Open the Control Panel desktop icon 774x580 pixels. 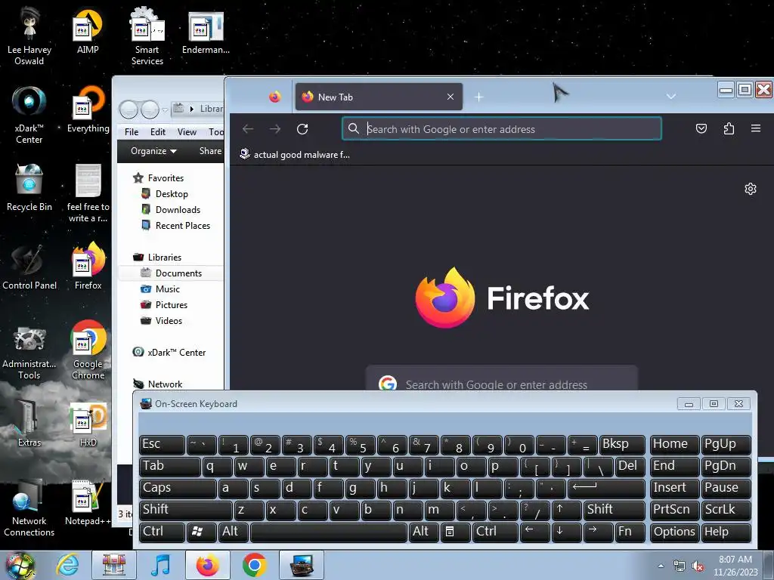click(29, 267)
